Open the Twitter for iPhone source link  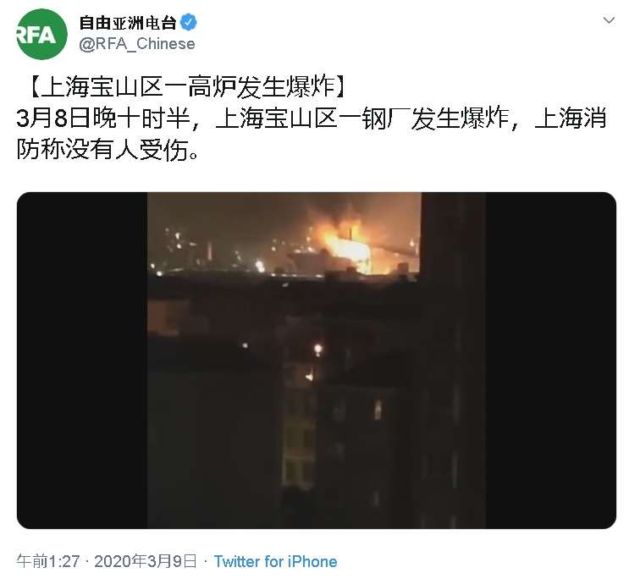(x=276, y=561)
